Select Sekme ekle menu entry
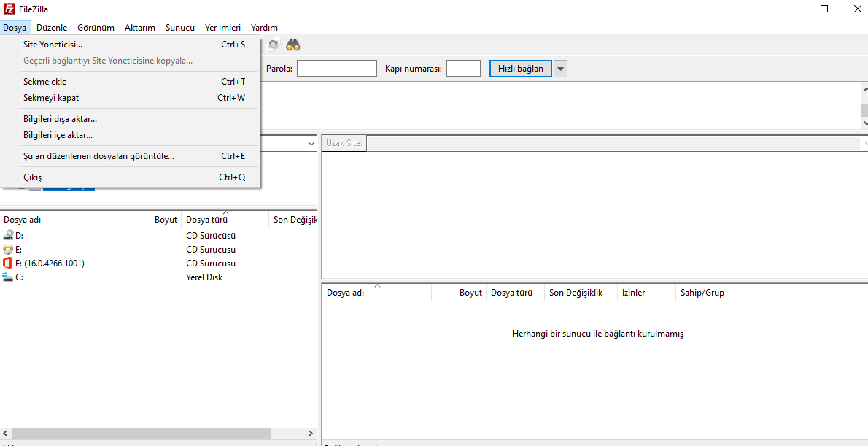The width and height of the screenshot is (868, 446). 131,82
